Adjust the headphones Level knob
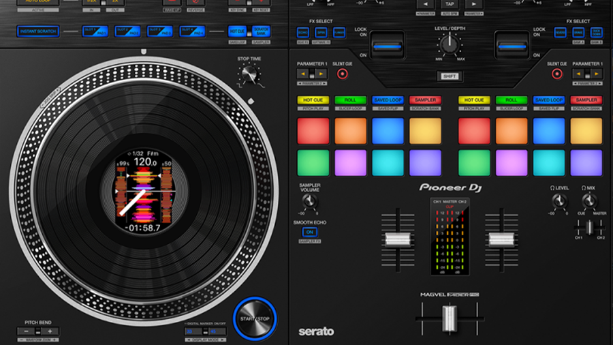Image resolution: width=613 pixels, height=345 pixels. point(559,201)
